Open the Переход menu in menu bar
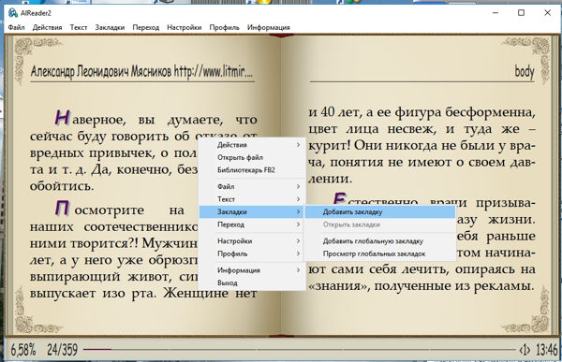This screenshot has width=562, height=362. (x=145, y=27)
